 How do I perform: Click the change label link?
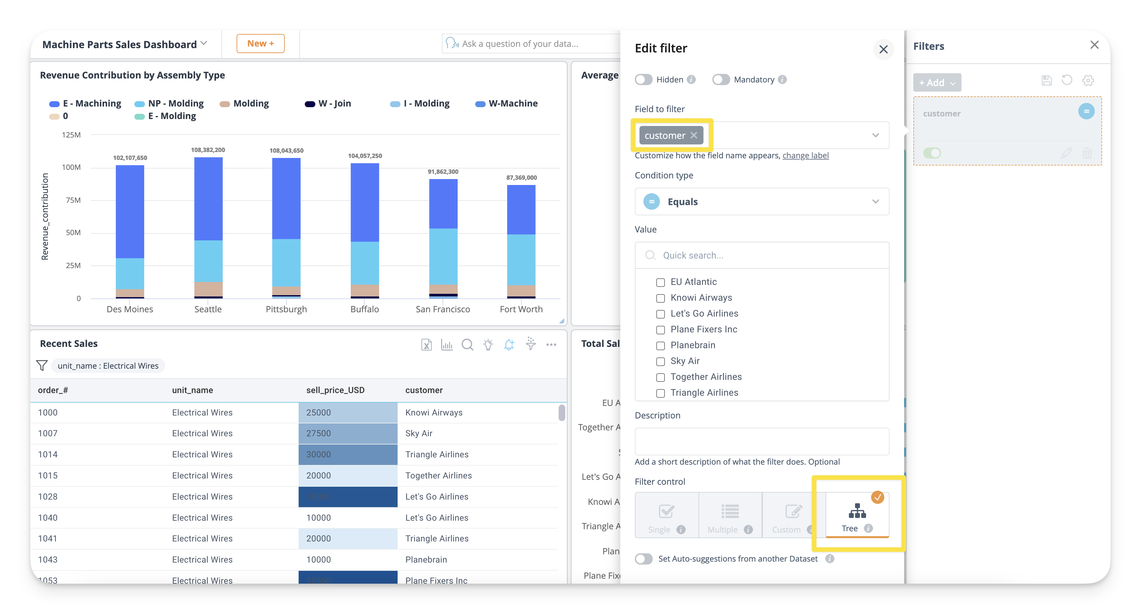(805, 155)
